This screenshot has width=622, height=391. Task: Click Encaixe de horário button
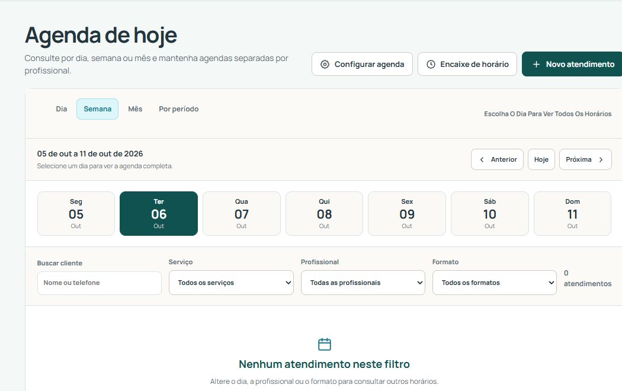(x=467, y=64)
